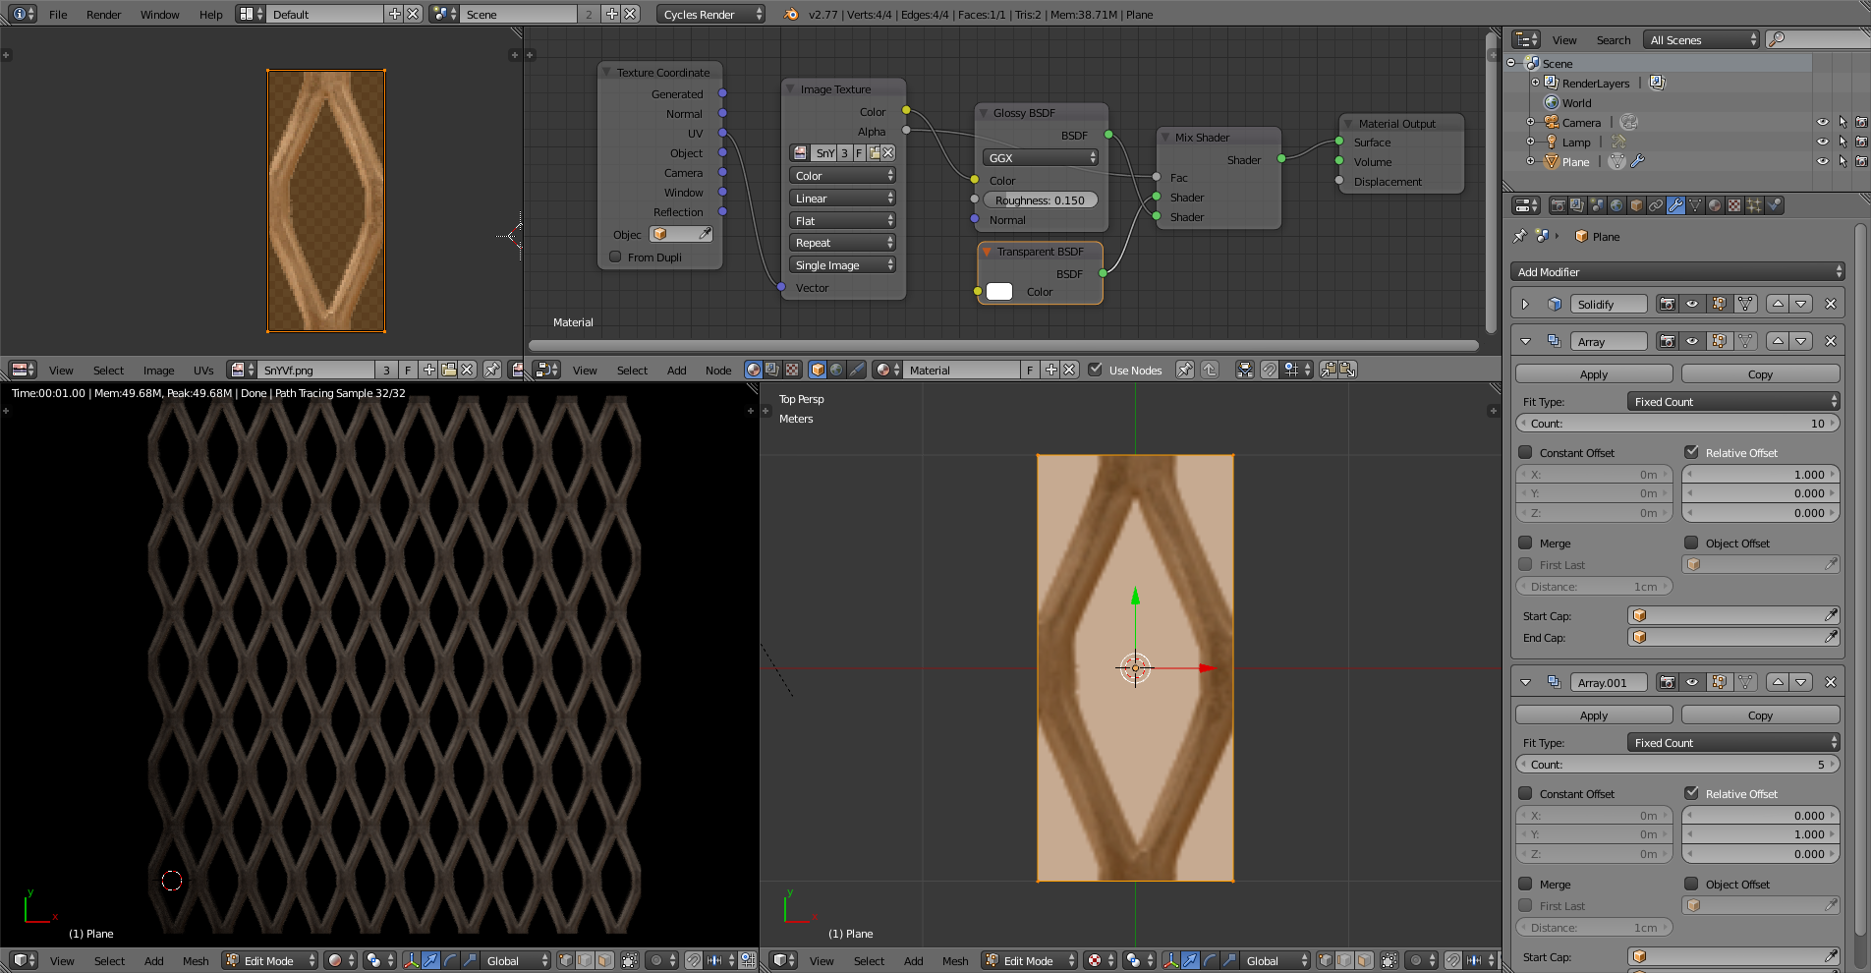Select the scale manipulator icon in right 3D viewport header

click(x=1230, y=961)
